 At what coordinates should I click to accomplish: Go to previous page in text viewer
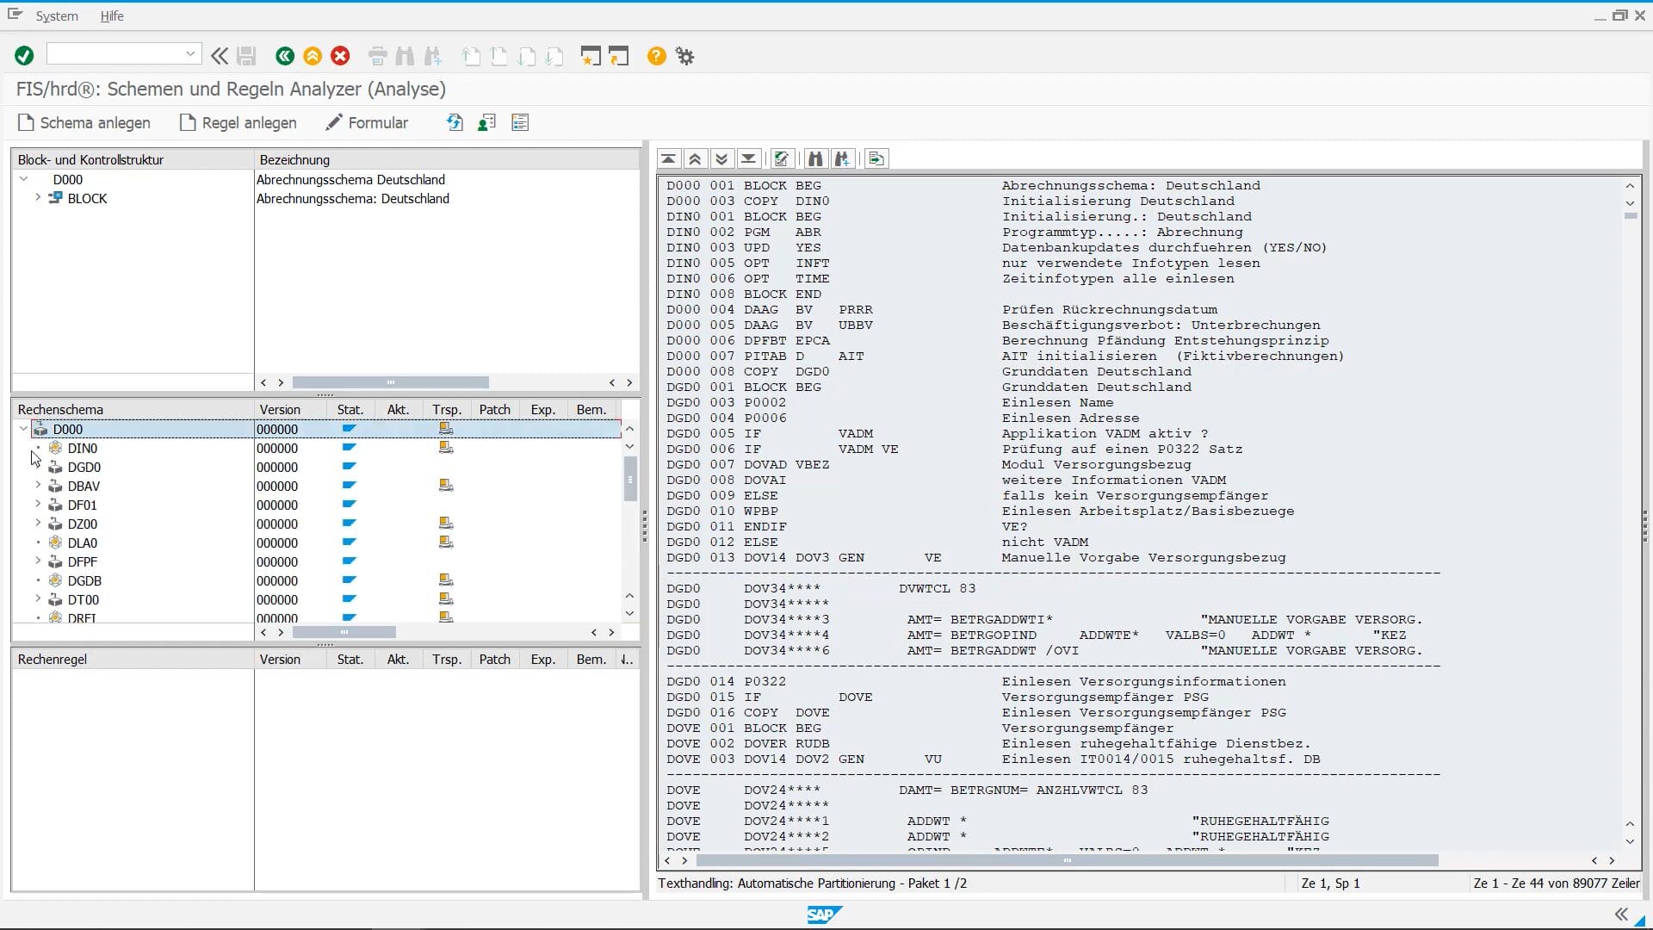coord(695,158)
